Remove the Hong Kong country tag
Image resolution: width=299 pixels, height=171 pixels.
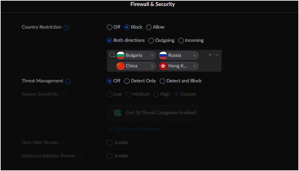pyautogui.click(x=195, y=66)
